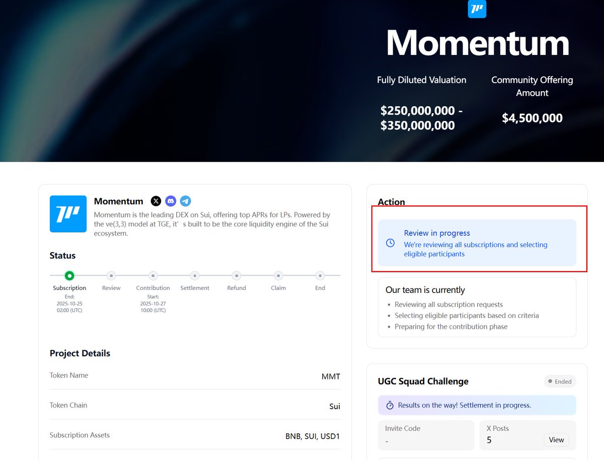Click the Momentum logo in project card
Image resolution: width=604 pixels, height=460 pixels.
pos(68,214)
